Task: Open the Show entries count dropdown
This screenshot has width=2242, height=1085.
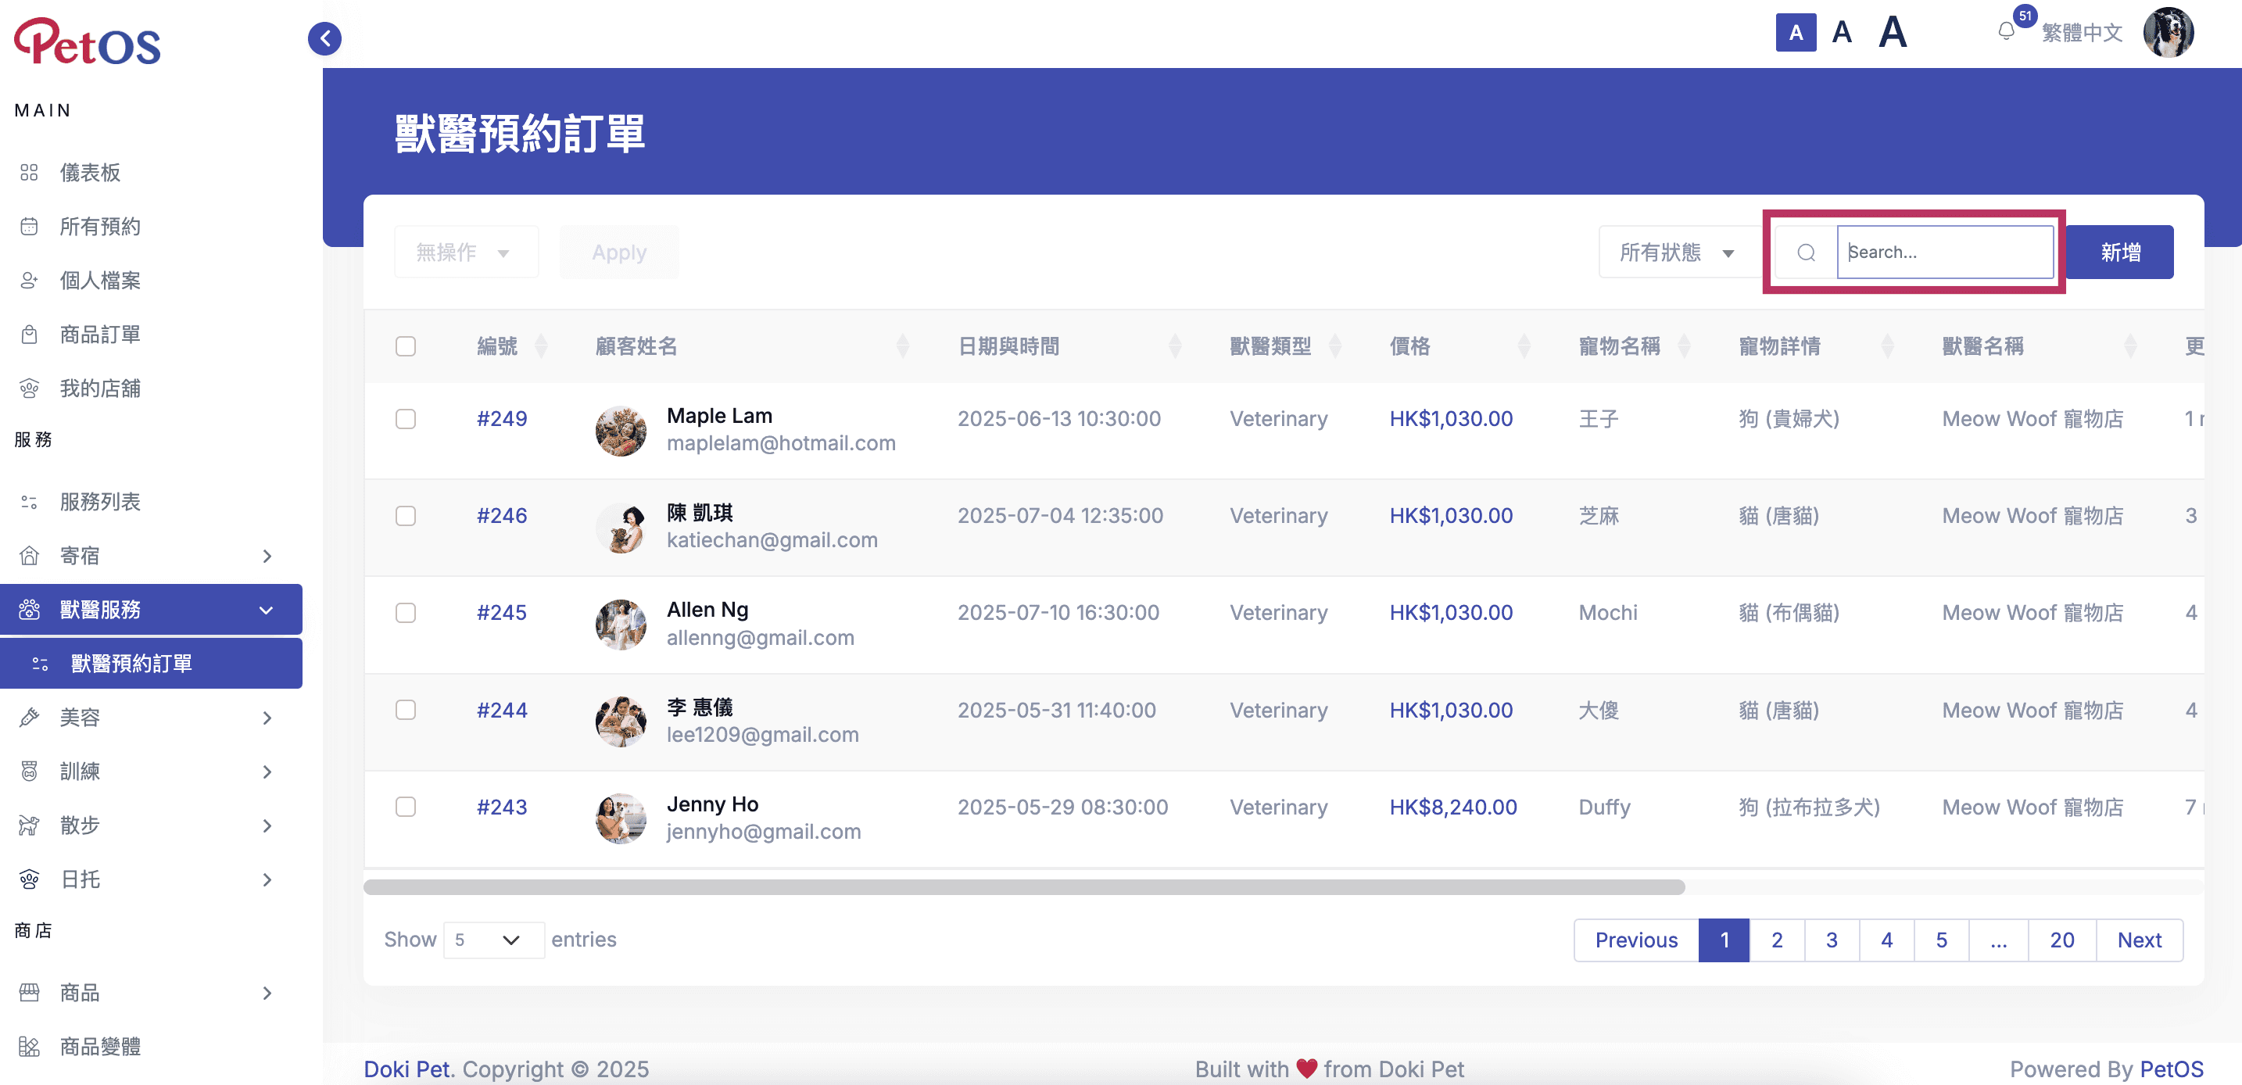Action: 493,940
